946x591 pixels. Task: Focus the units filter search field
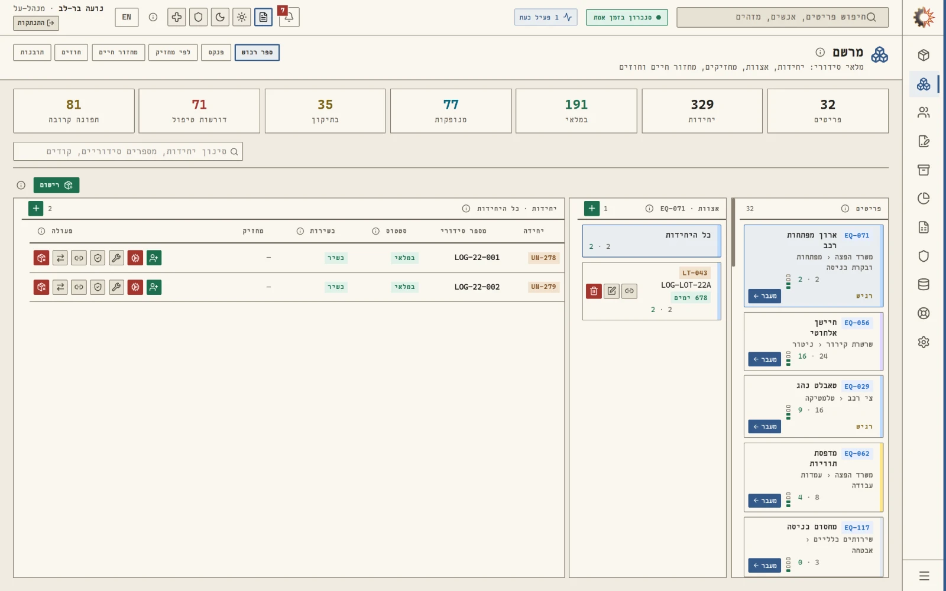click(x=128, y=151)
